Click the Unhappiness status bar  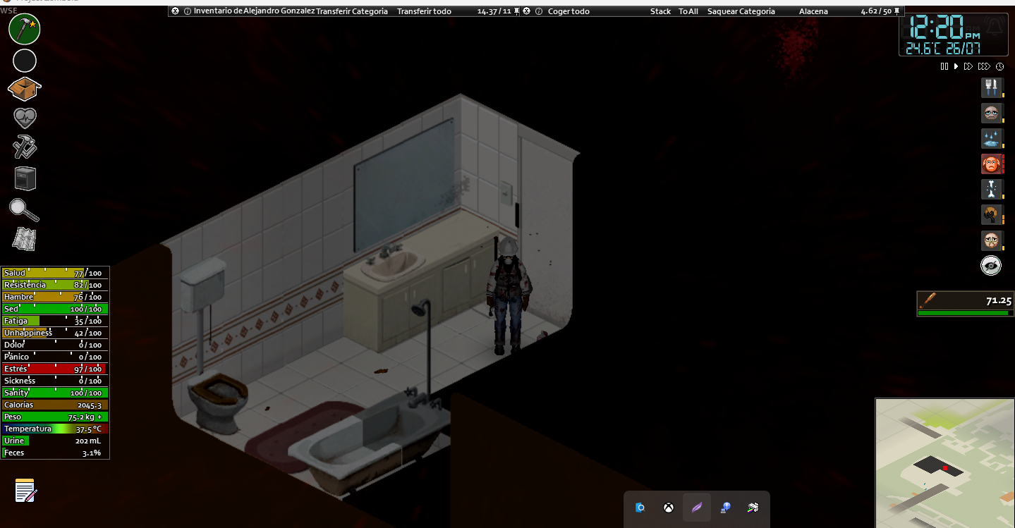click(x=55, y=333)
